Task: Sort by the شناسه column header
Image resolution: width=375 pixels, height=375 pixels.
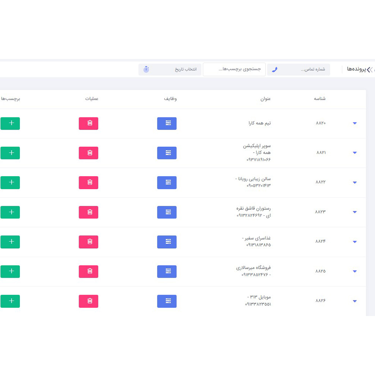Action: click(x=319, y=99)
